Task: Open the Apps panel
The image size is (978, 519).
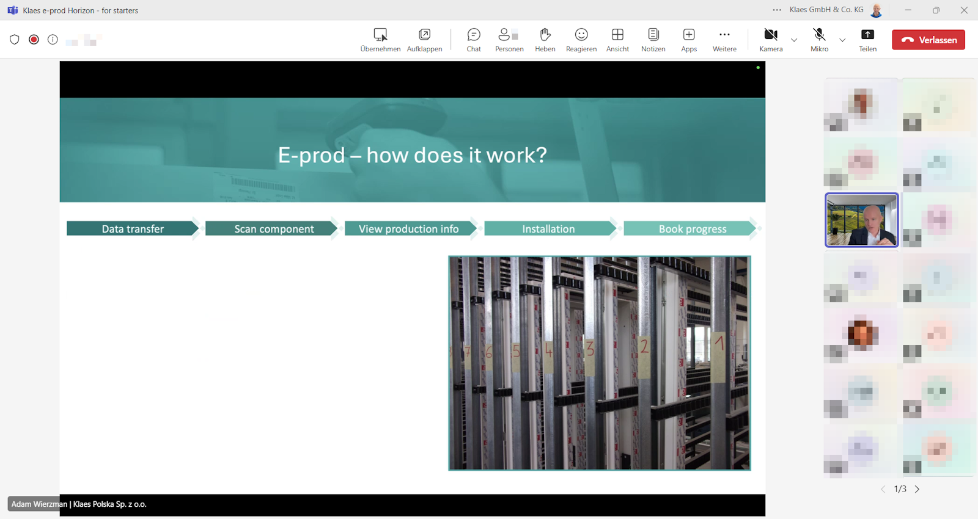Action: pyautogui.click(x=689, y=40)
